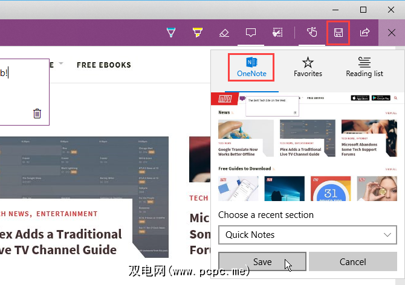Share the Web Note

tap(364, 33)
